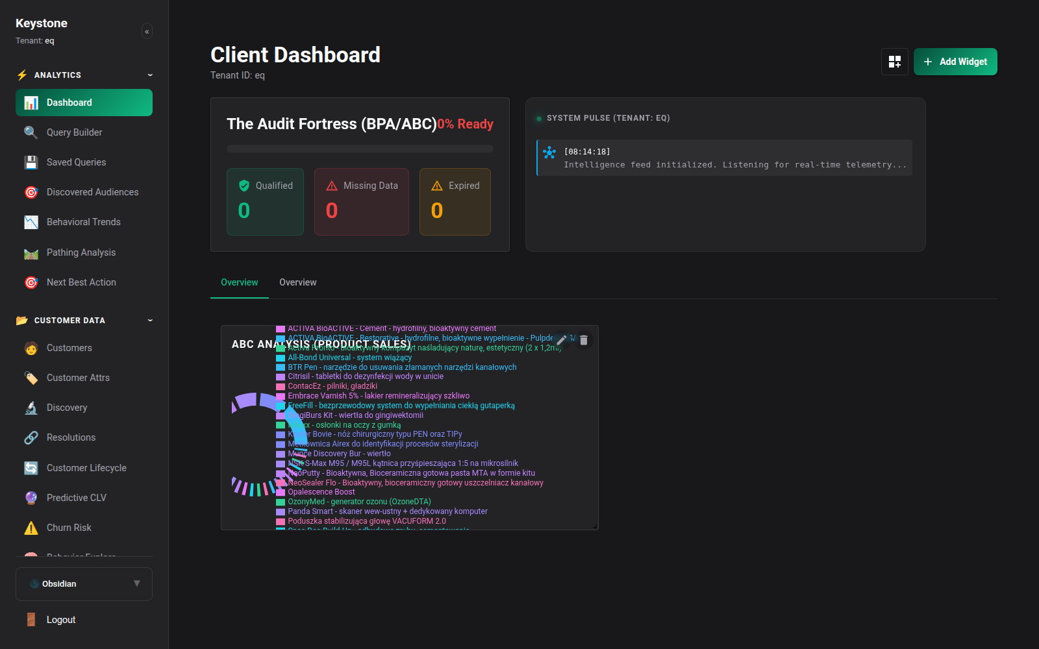Select the highlighted green Overview tab
The image size is (1039, 649).
point(240,282)
